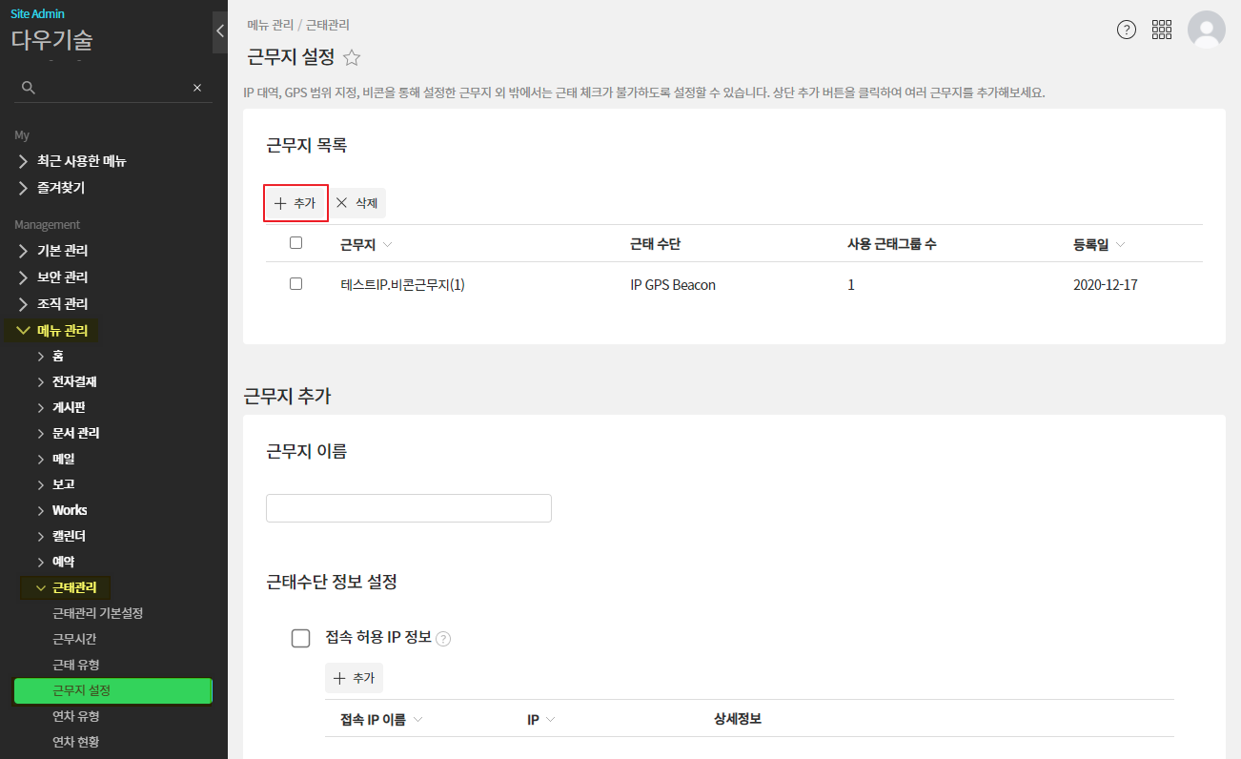
Task: Select the 테스트IP.비콘근무지(1) row checkbox
Action: pos(295,284)
